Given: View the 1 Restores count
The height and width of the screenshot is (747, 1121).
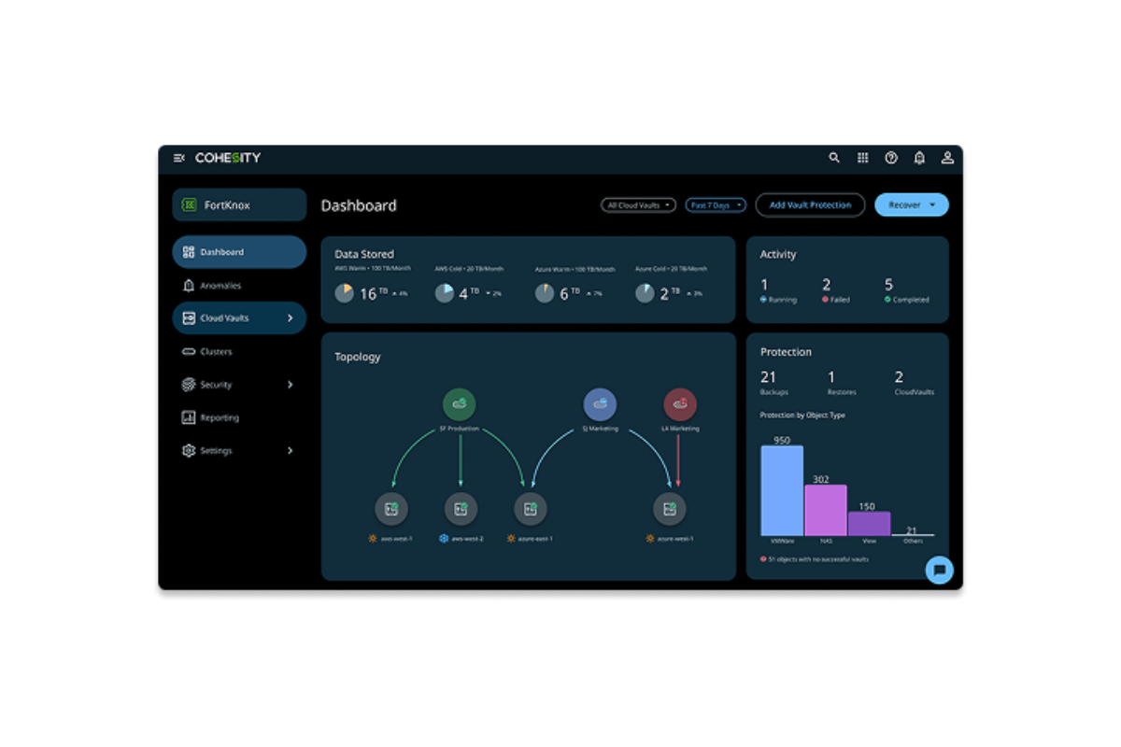Looking at the screenshot, I should (842, 383).
